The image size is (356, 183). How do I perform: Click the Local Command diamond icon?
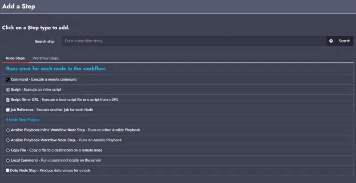(x=8, y=160)
